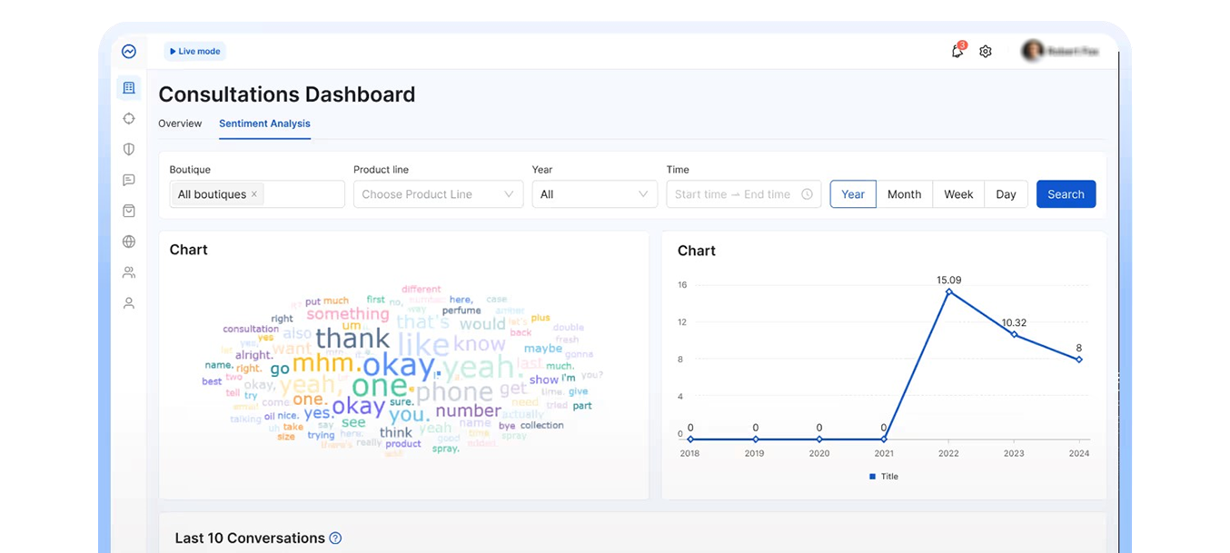
Task: Remove the All boutiques tag
Action: (254, 194)
